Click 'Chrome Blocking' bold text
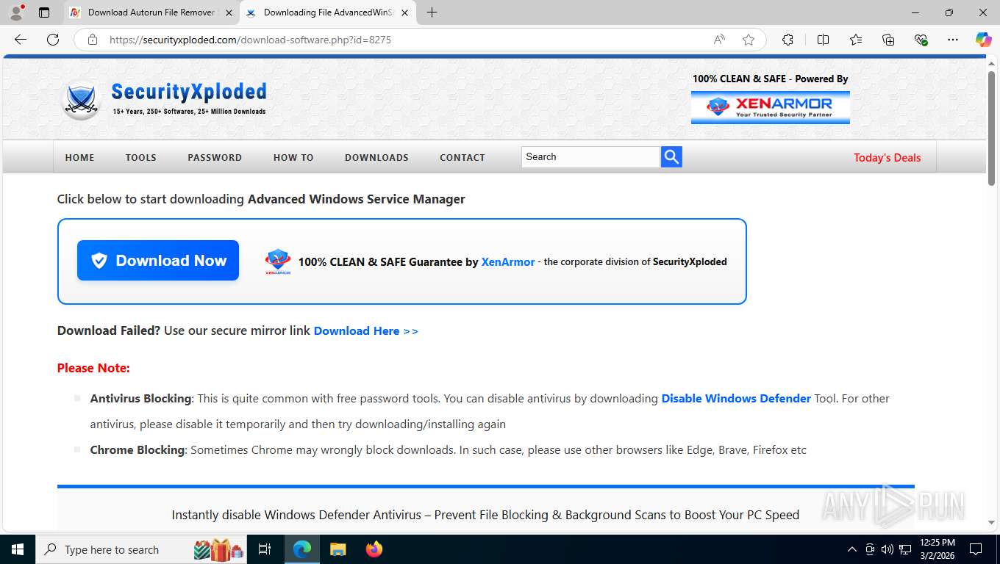The width and height of the screenshot is (1000, 564). point(137,449)
